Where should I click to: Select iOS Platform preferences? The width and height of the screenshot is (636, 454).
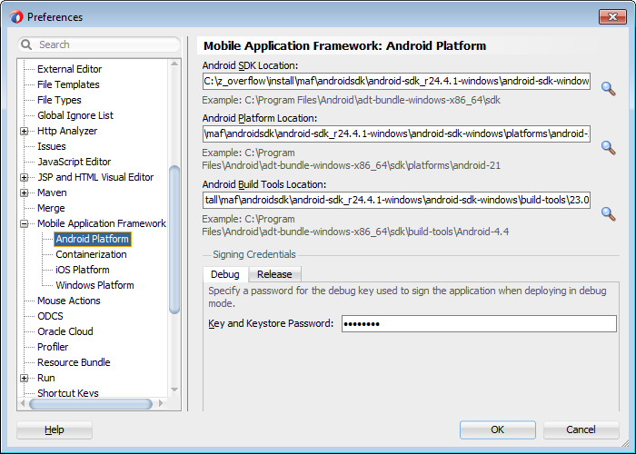tap(83, 270)
